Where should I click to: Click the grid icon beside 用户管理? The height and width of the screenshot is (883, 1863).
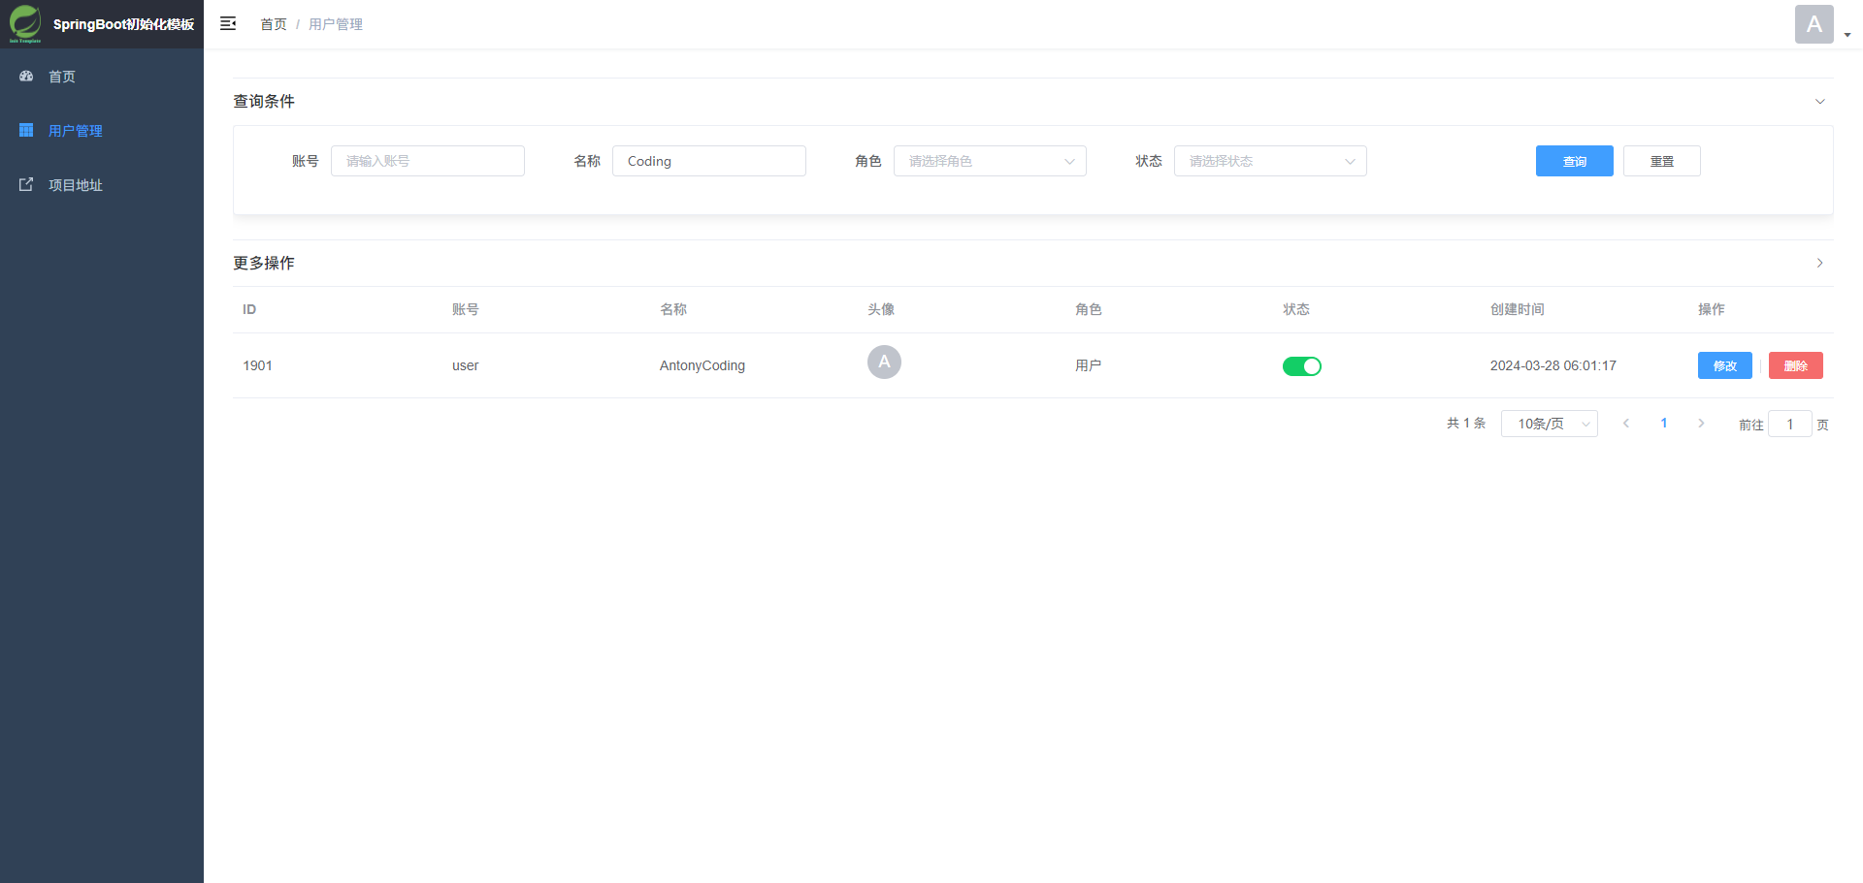click(26, 130)
